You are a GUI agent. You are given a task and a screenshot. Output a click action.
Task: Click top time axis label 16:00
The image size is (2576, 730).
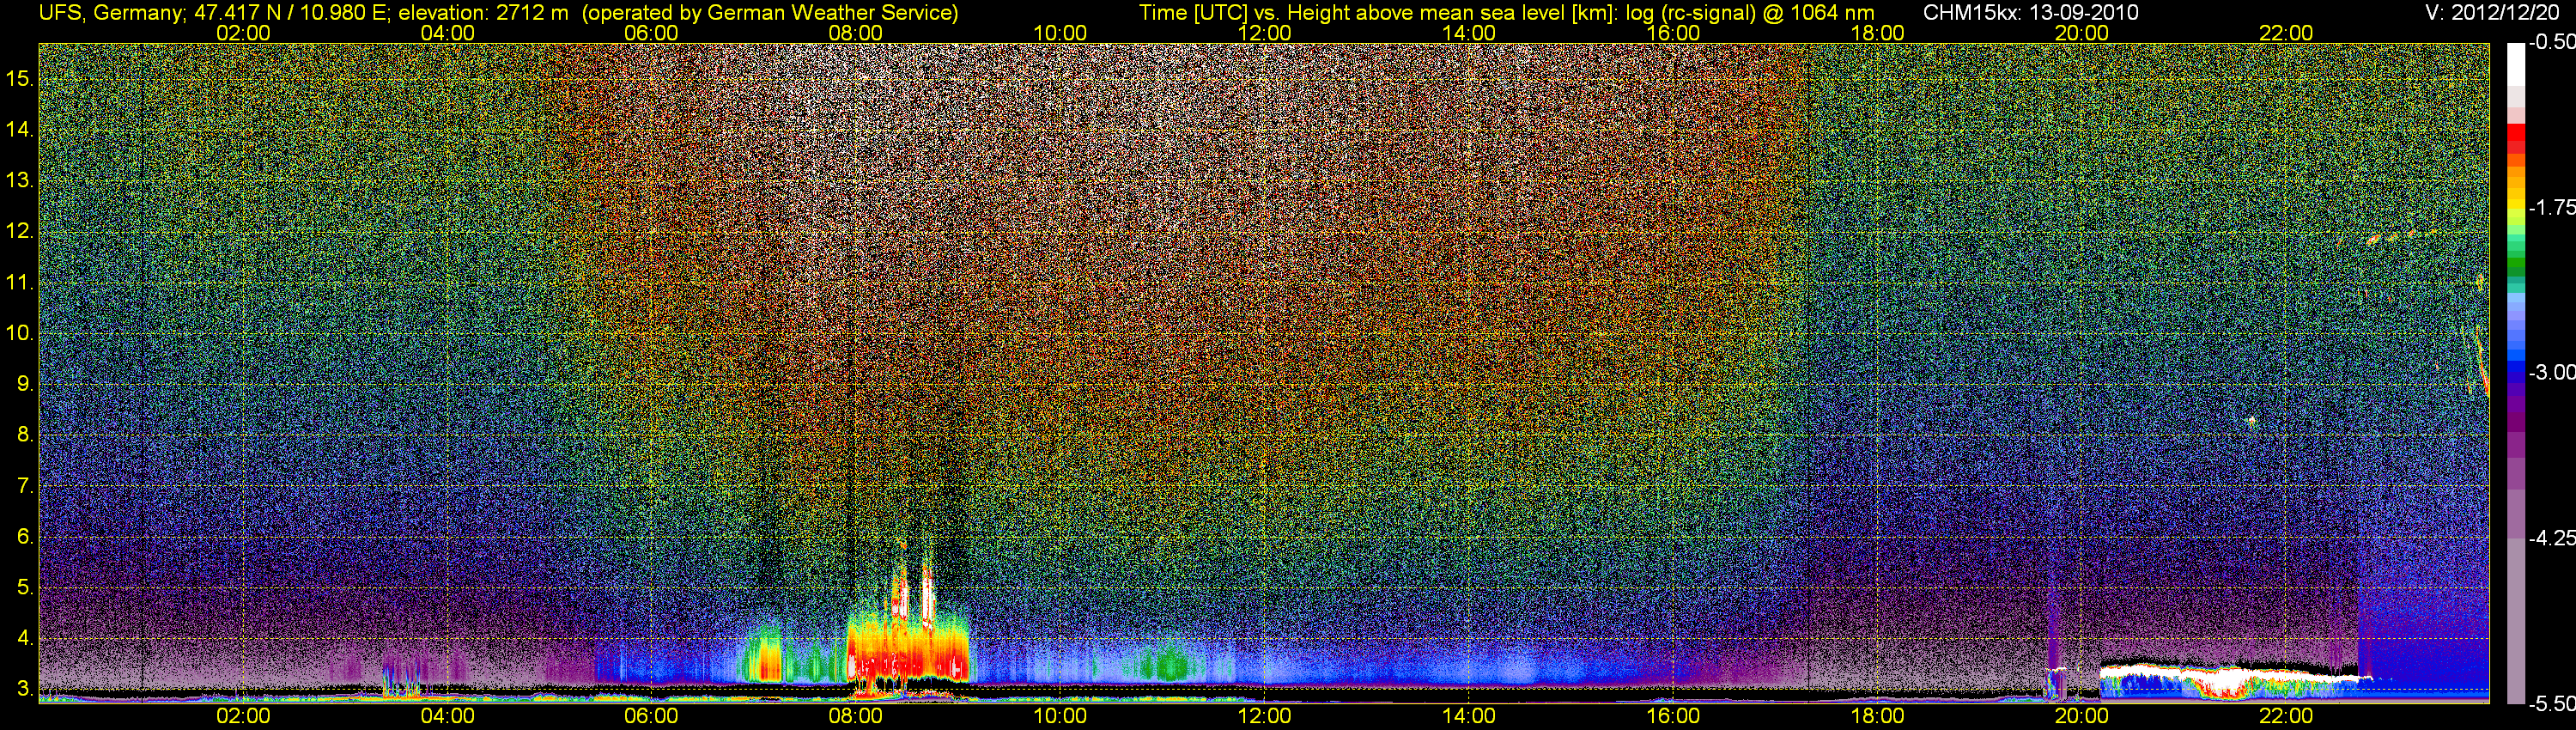click(1673, 33)
